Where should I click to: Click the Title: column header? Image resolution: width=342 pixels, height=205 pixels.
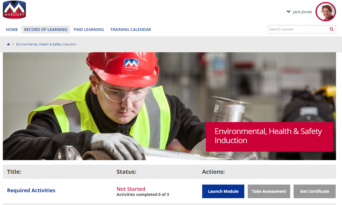click(14, 172)
